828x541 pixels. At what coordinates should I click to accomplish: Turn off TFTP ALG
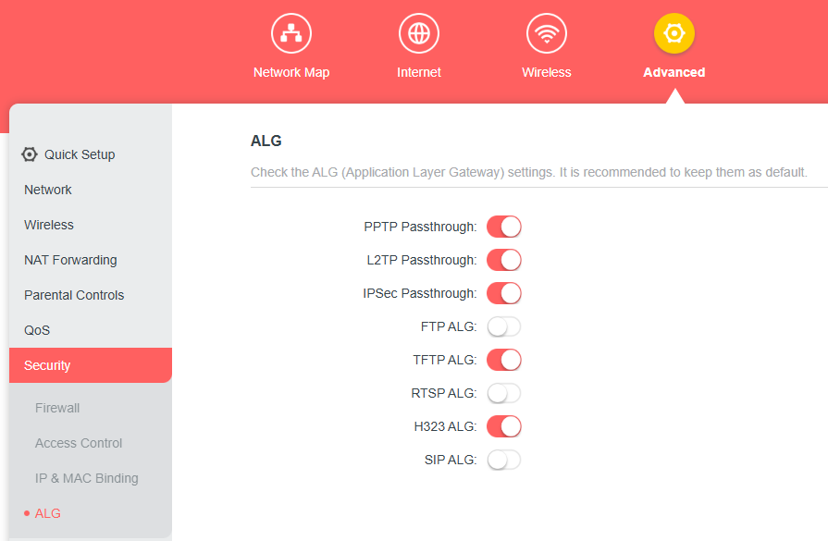(x=503, y=360)
